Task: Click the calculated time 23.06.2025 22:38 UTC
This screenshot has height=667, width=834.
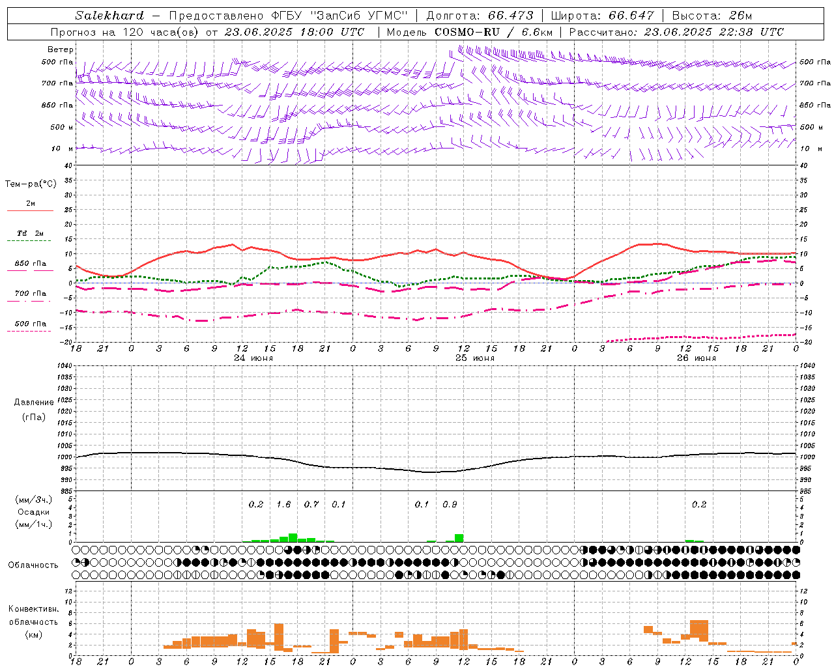Action: point(714,32)
